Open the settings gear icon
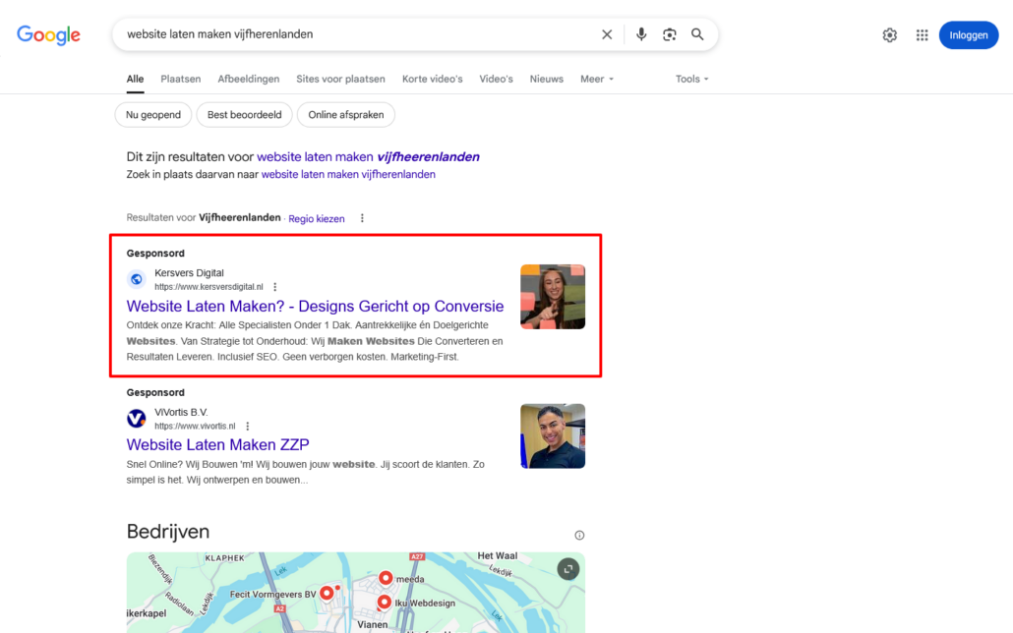The height and width of the screenshot is (633, 1013). point(890,35)
